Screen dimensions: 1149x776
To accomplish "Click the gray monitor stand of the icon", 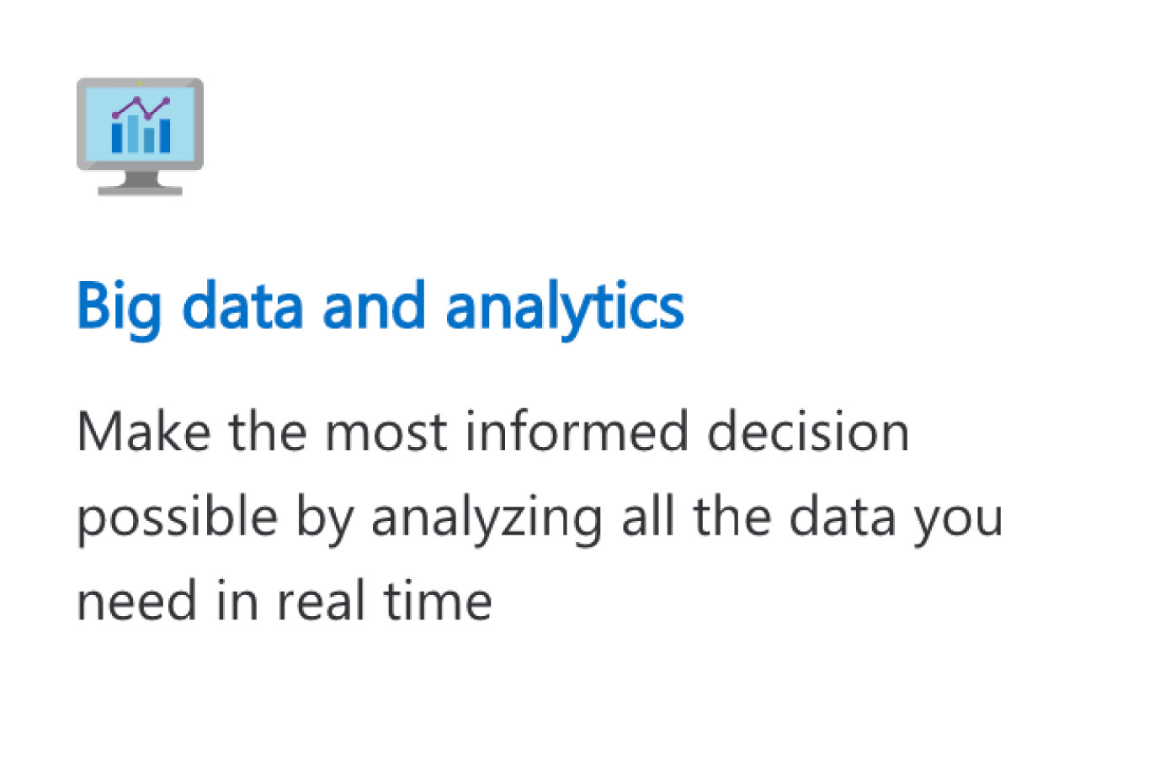I will [140, 183].
